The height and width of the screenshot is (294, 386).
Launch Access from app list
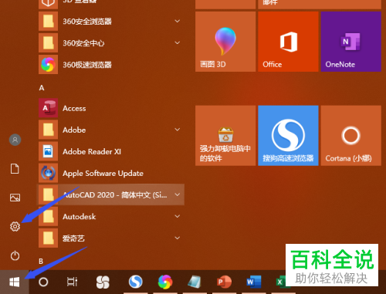(x=111, y=108)
